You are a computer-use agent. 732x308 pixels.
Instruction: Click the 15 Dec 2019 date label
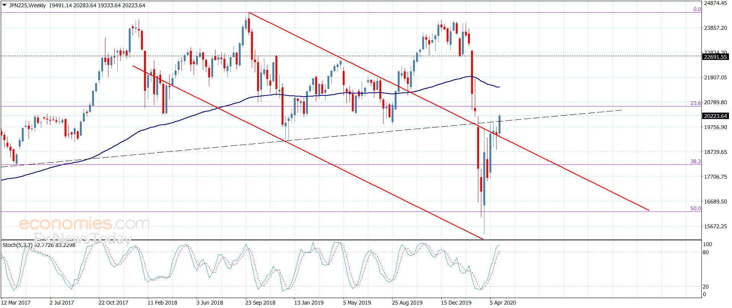click(456, 303)
